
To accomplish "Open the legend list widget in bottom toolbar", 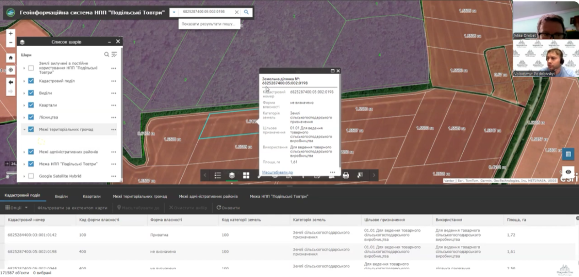I will [218, 175].
